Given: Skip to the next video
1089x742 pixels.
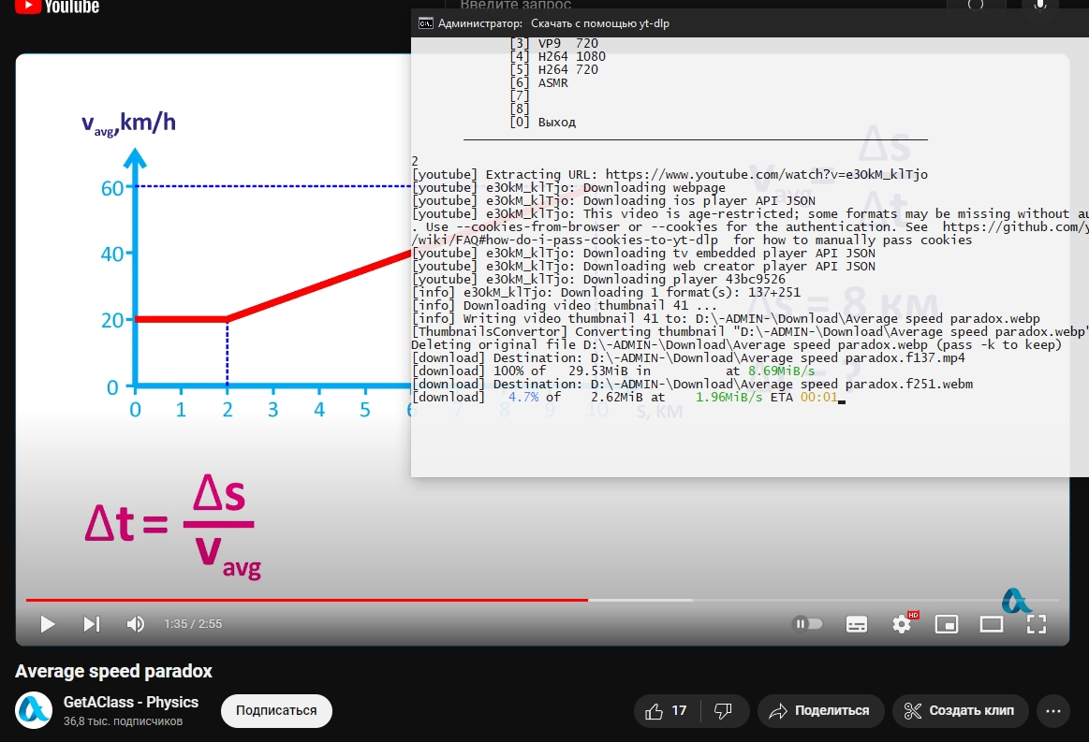Looking at the screenshot, I should 92,624.
